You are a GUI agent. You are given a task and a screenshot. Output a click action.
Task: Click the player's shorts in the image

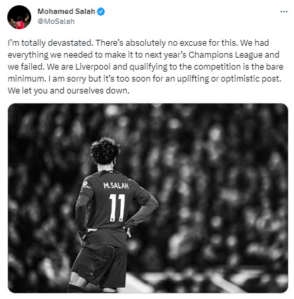click(x=100, y=264)
